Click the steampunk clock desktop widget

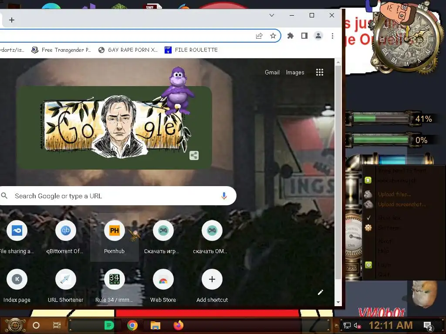[x=407, y=38]
